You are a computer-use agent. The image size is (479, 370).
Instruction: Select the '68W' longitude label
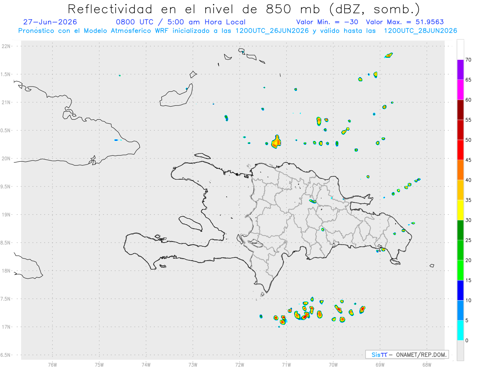tap(427, 364)
